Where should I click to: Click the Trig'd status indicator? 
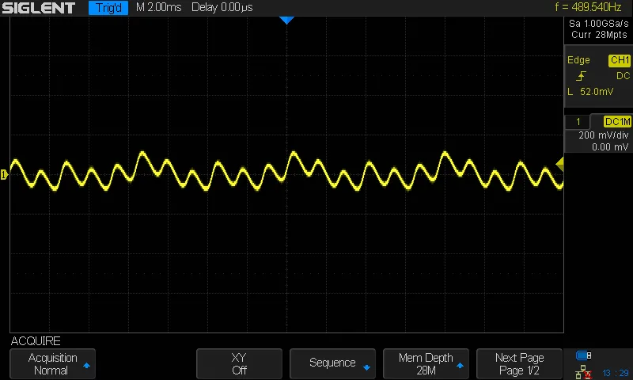click(x=108, y=8)
